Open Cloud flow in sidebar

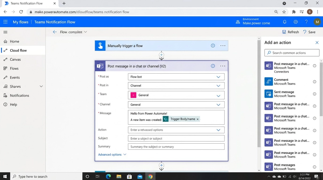18,51
